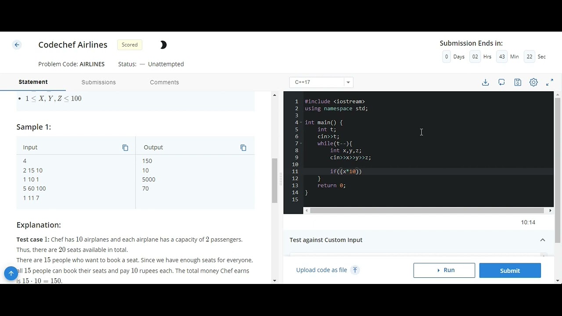Click the '02' hours countdown box

tap(475, 57)
